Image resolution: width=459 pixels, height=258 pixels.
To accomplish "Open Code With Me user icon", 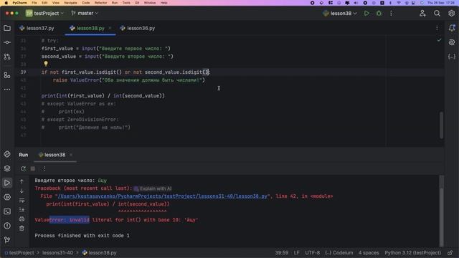I will coord(422,13).
